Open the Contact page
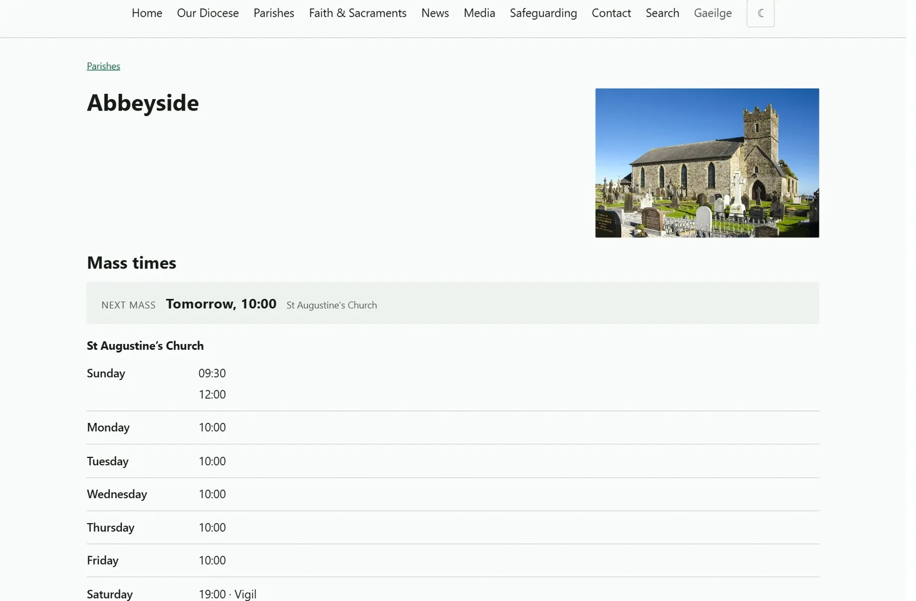 point(611,13)
